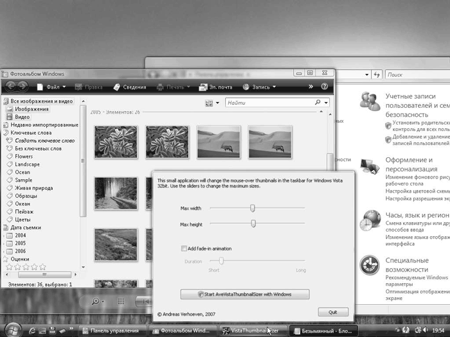Click Start AveVistaThumbnailSizer with Windows button
Screen dimensions: 450x337
coord(245,294)
